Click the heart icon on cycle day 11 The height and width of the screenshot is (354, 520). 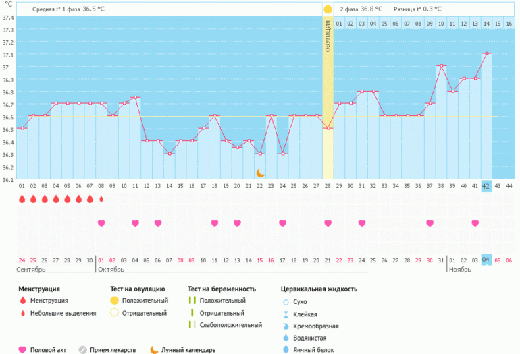pyautogui.click(x=135, y=223)
